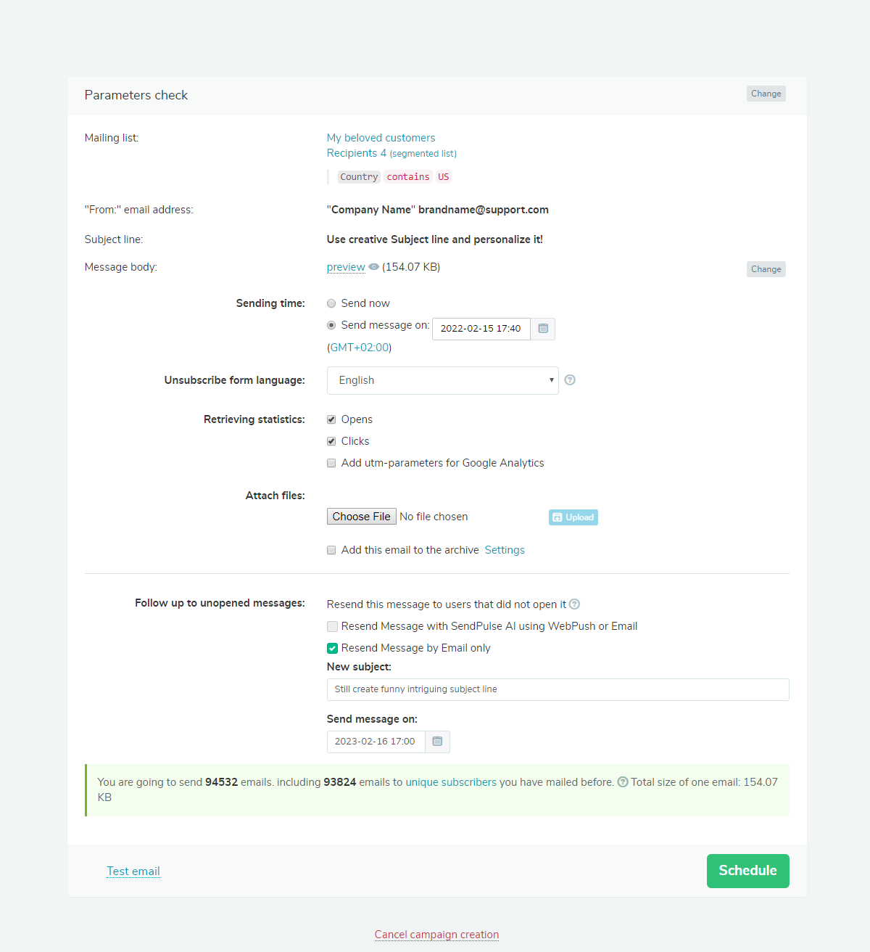Click help icon next to resend message text
Screen dimensions: 870x952
tap(575, 604)
